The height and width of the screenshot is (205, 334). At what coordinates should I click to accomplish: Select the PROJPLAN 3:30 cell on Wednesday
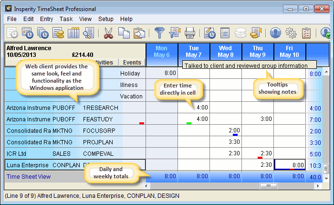coord(226,142)
